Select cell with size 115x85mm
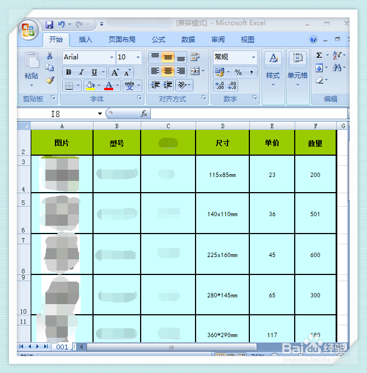The image size is (367, 373). pos(222,175)
